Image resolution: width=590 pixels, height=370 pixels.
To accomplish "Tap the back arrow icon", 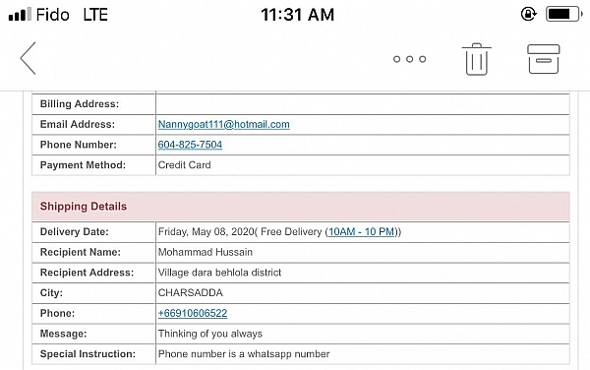I will coord(29,58).
